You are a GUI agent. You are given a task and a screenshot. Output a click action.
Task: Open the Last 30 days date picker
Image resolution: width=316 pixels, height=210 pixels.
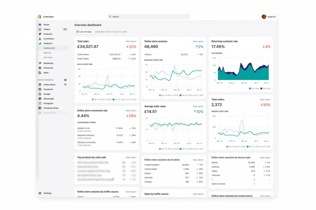tap(84, 32)
